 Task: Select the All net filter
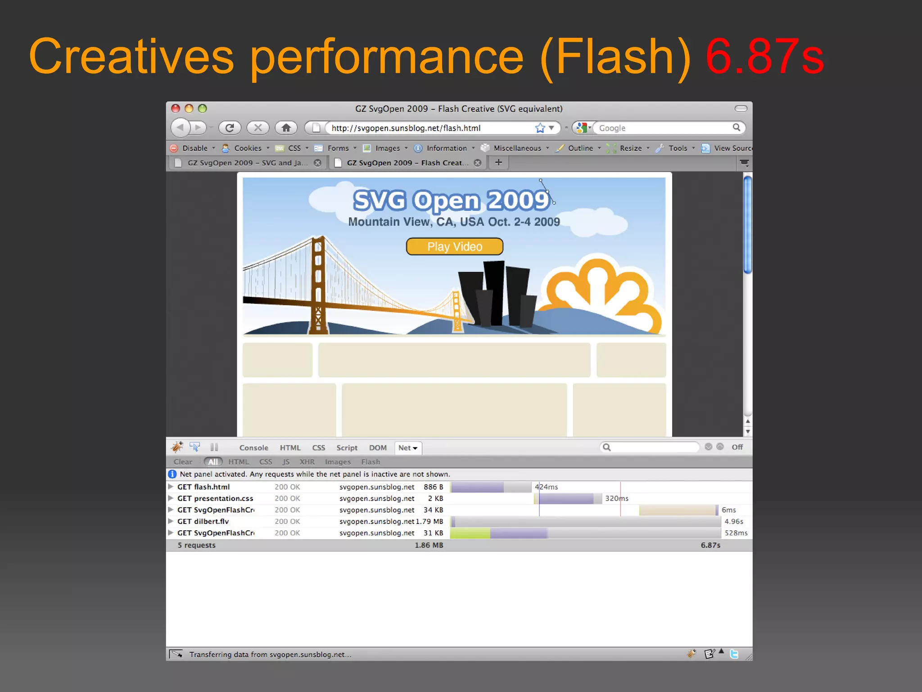[213, 461]
